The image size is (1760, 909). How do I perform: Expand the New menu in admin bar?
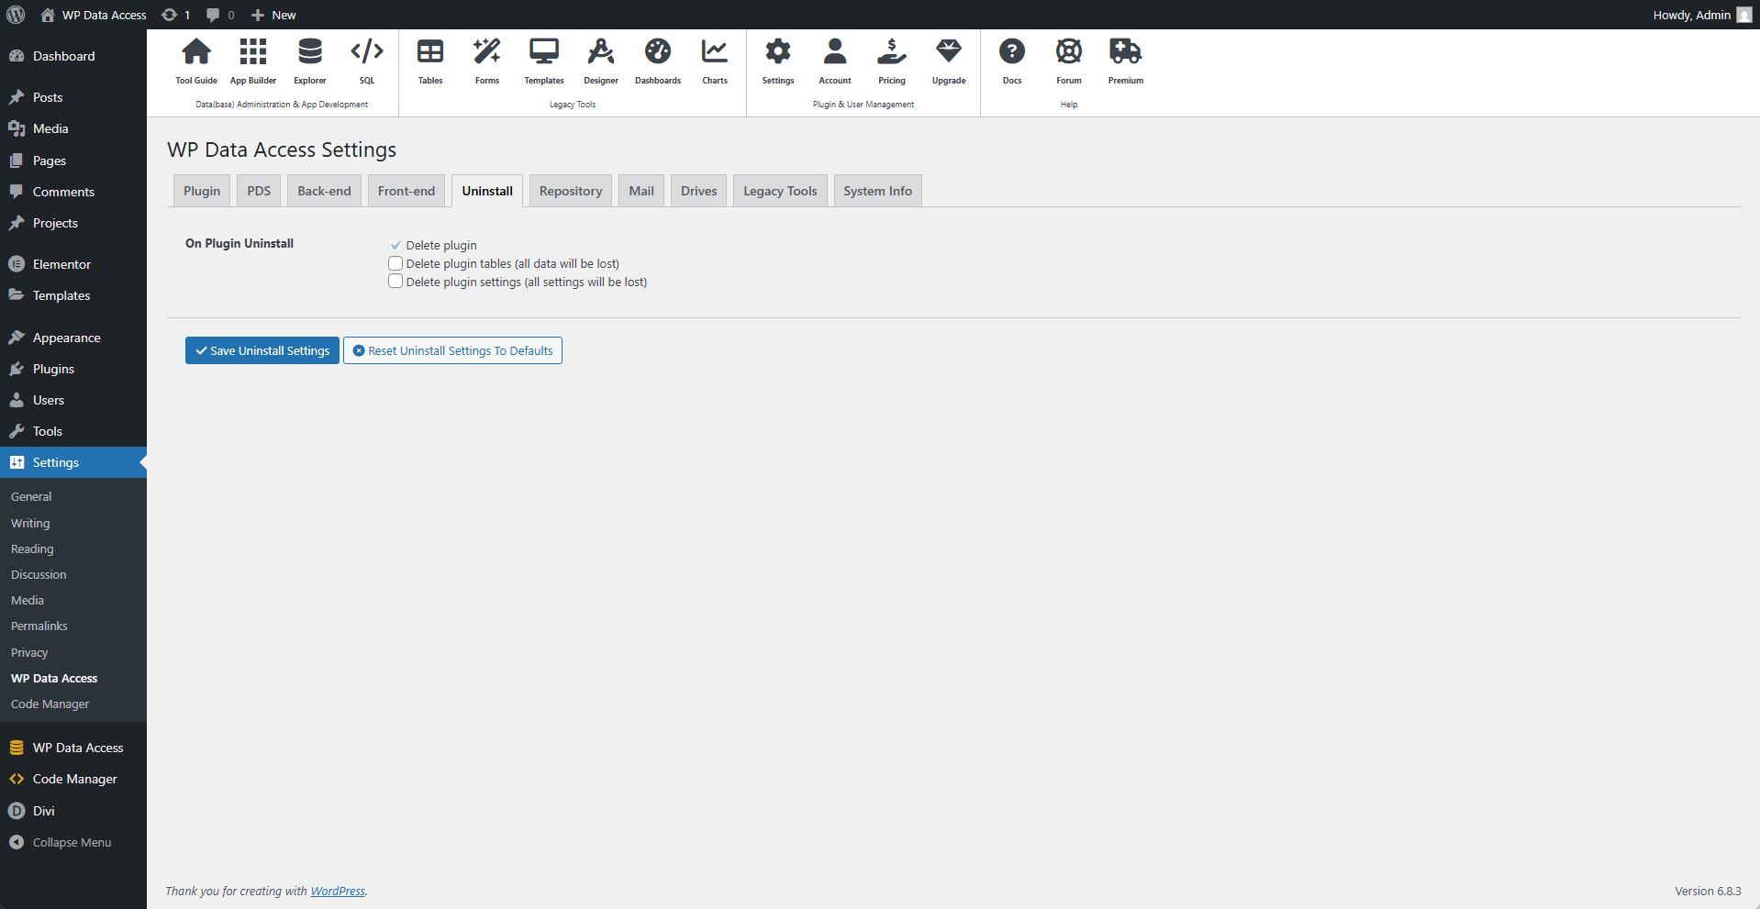[273, 15]
